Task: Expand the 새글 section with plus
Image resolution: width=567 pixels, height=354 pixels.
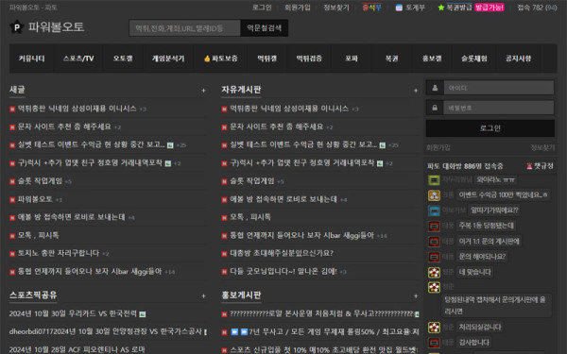Action: point(203,91)
